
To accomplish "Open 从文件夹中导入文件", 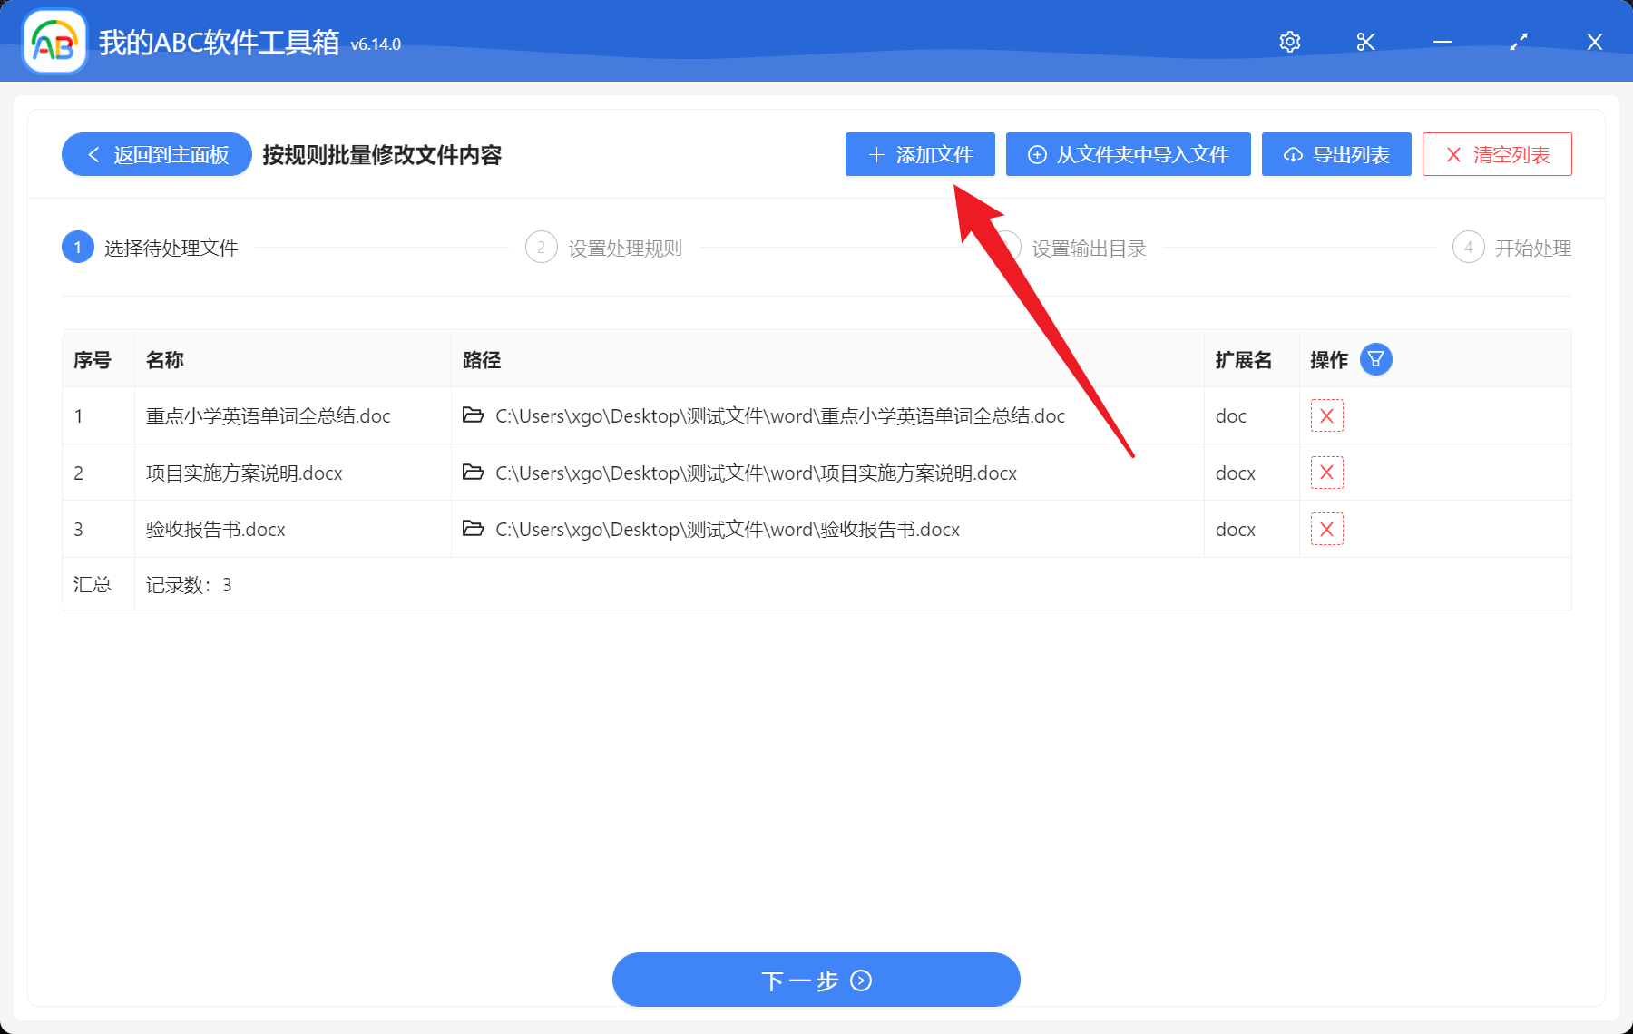I will (x=1128, y=154).
